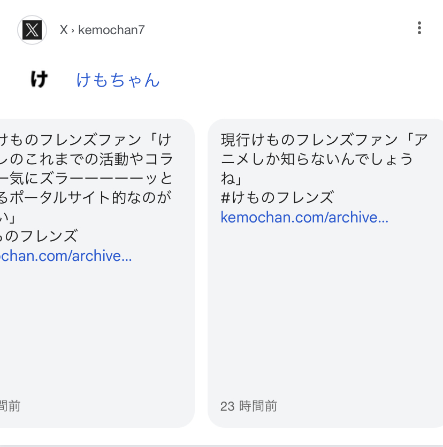The width and height of the screenshot is (443, 447).
Task: Open kemochan.com/archive link in right card
Action: click(304, 217)
